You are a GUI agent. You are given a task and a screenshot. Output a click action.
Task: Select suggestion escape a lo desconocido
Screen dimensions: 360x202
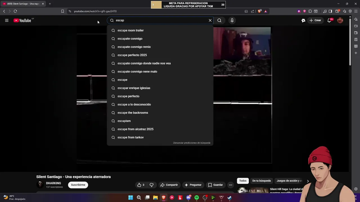[x=160, y=104]
